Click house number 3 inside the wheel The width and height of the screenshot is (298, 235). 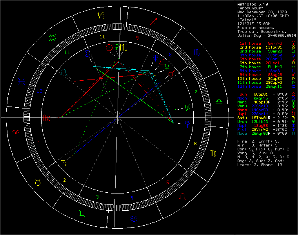[x=98, y=197]
